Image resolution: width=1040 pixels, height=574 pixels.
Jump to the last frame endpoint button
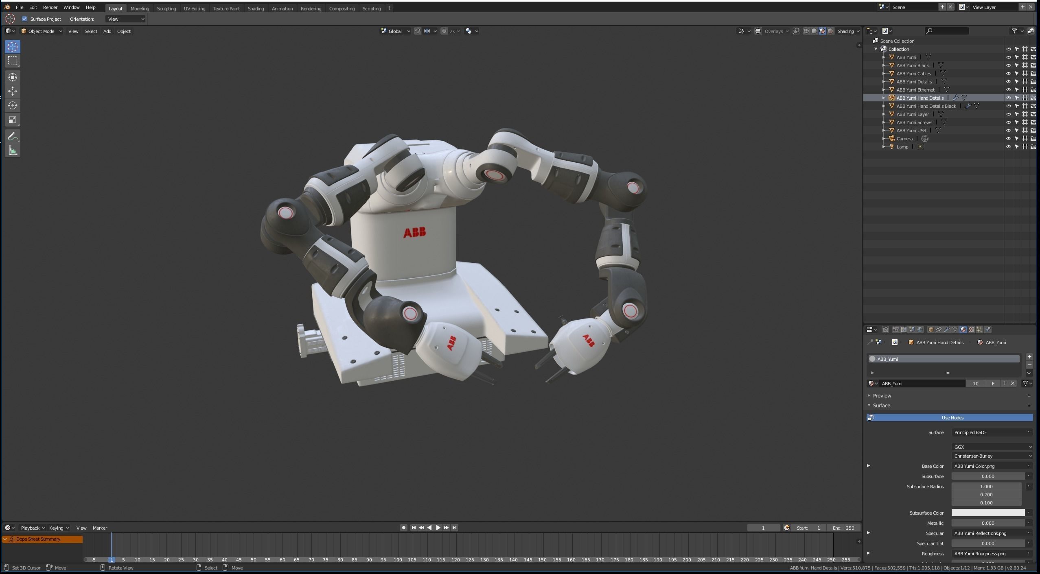point(455,528)
